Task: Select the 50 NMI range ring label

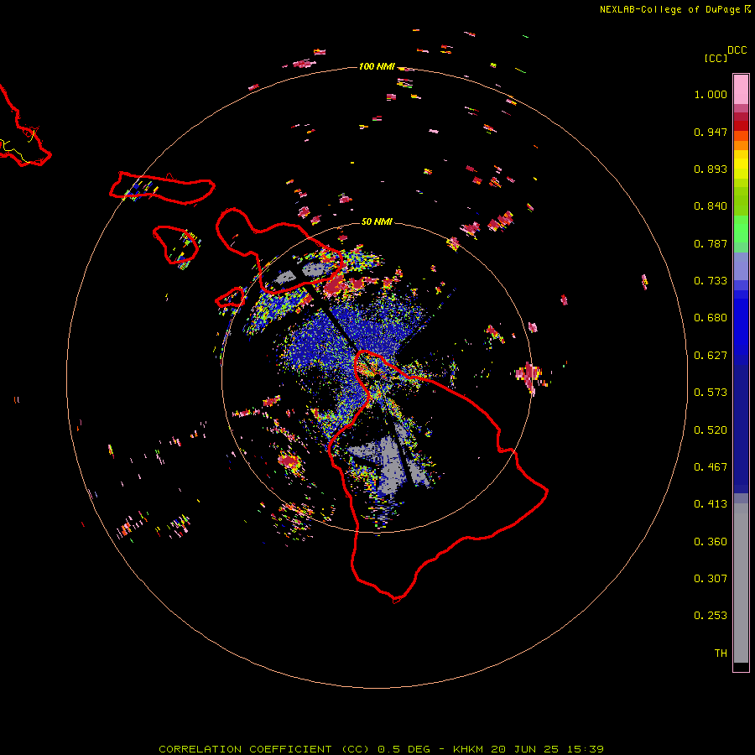Action: coord(377,221)
